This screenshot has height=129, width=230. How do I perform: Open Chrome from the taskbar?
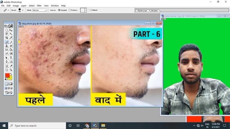(x=87, y=125)
